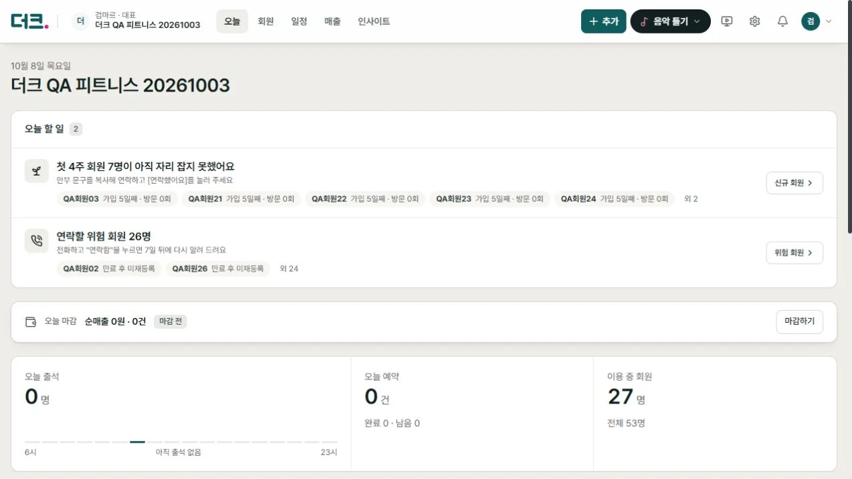
Task: Switch to the 매출 tab
Action: [332, 21]
